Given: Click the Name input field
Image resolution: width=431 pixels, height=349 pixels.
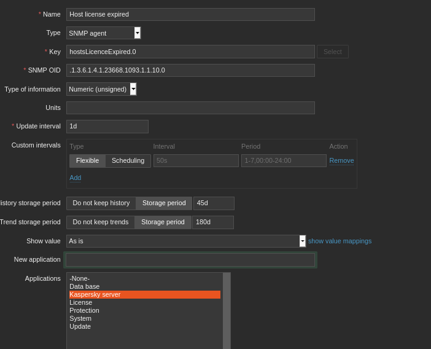Looking at the screenshot, I should point(190,15).
